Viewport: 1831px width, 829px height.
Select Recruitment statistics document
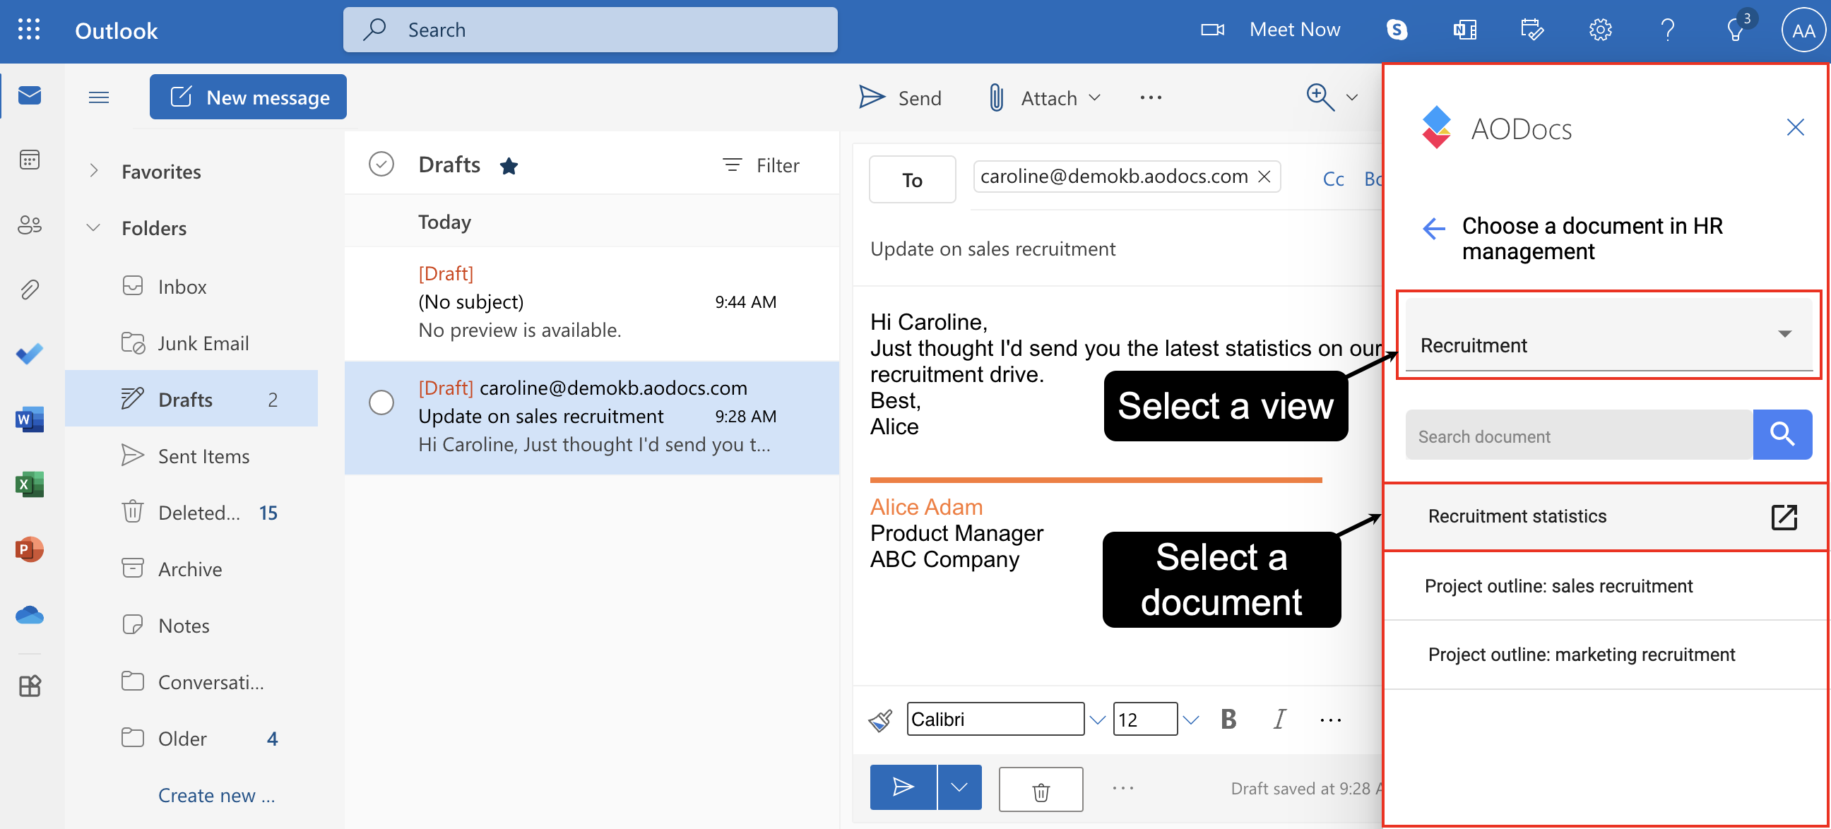pyautogui.click(x=1517, y=516)
